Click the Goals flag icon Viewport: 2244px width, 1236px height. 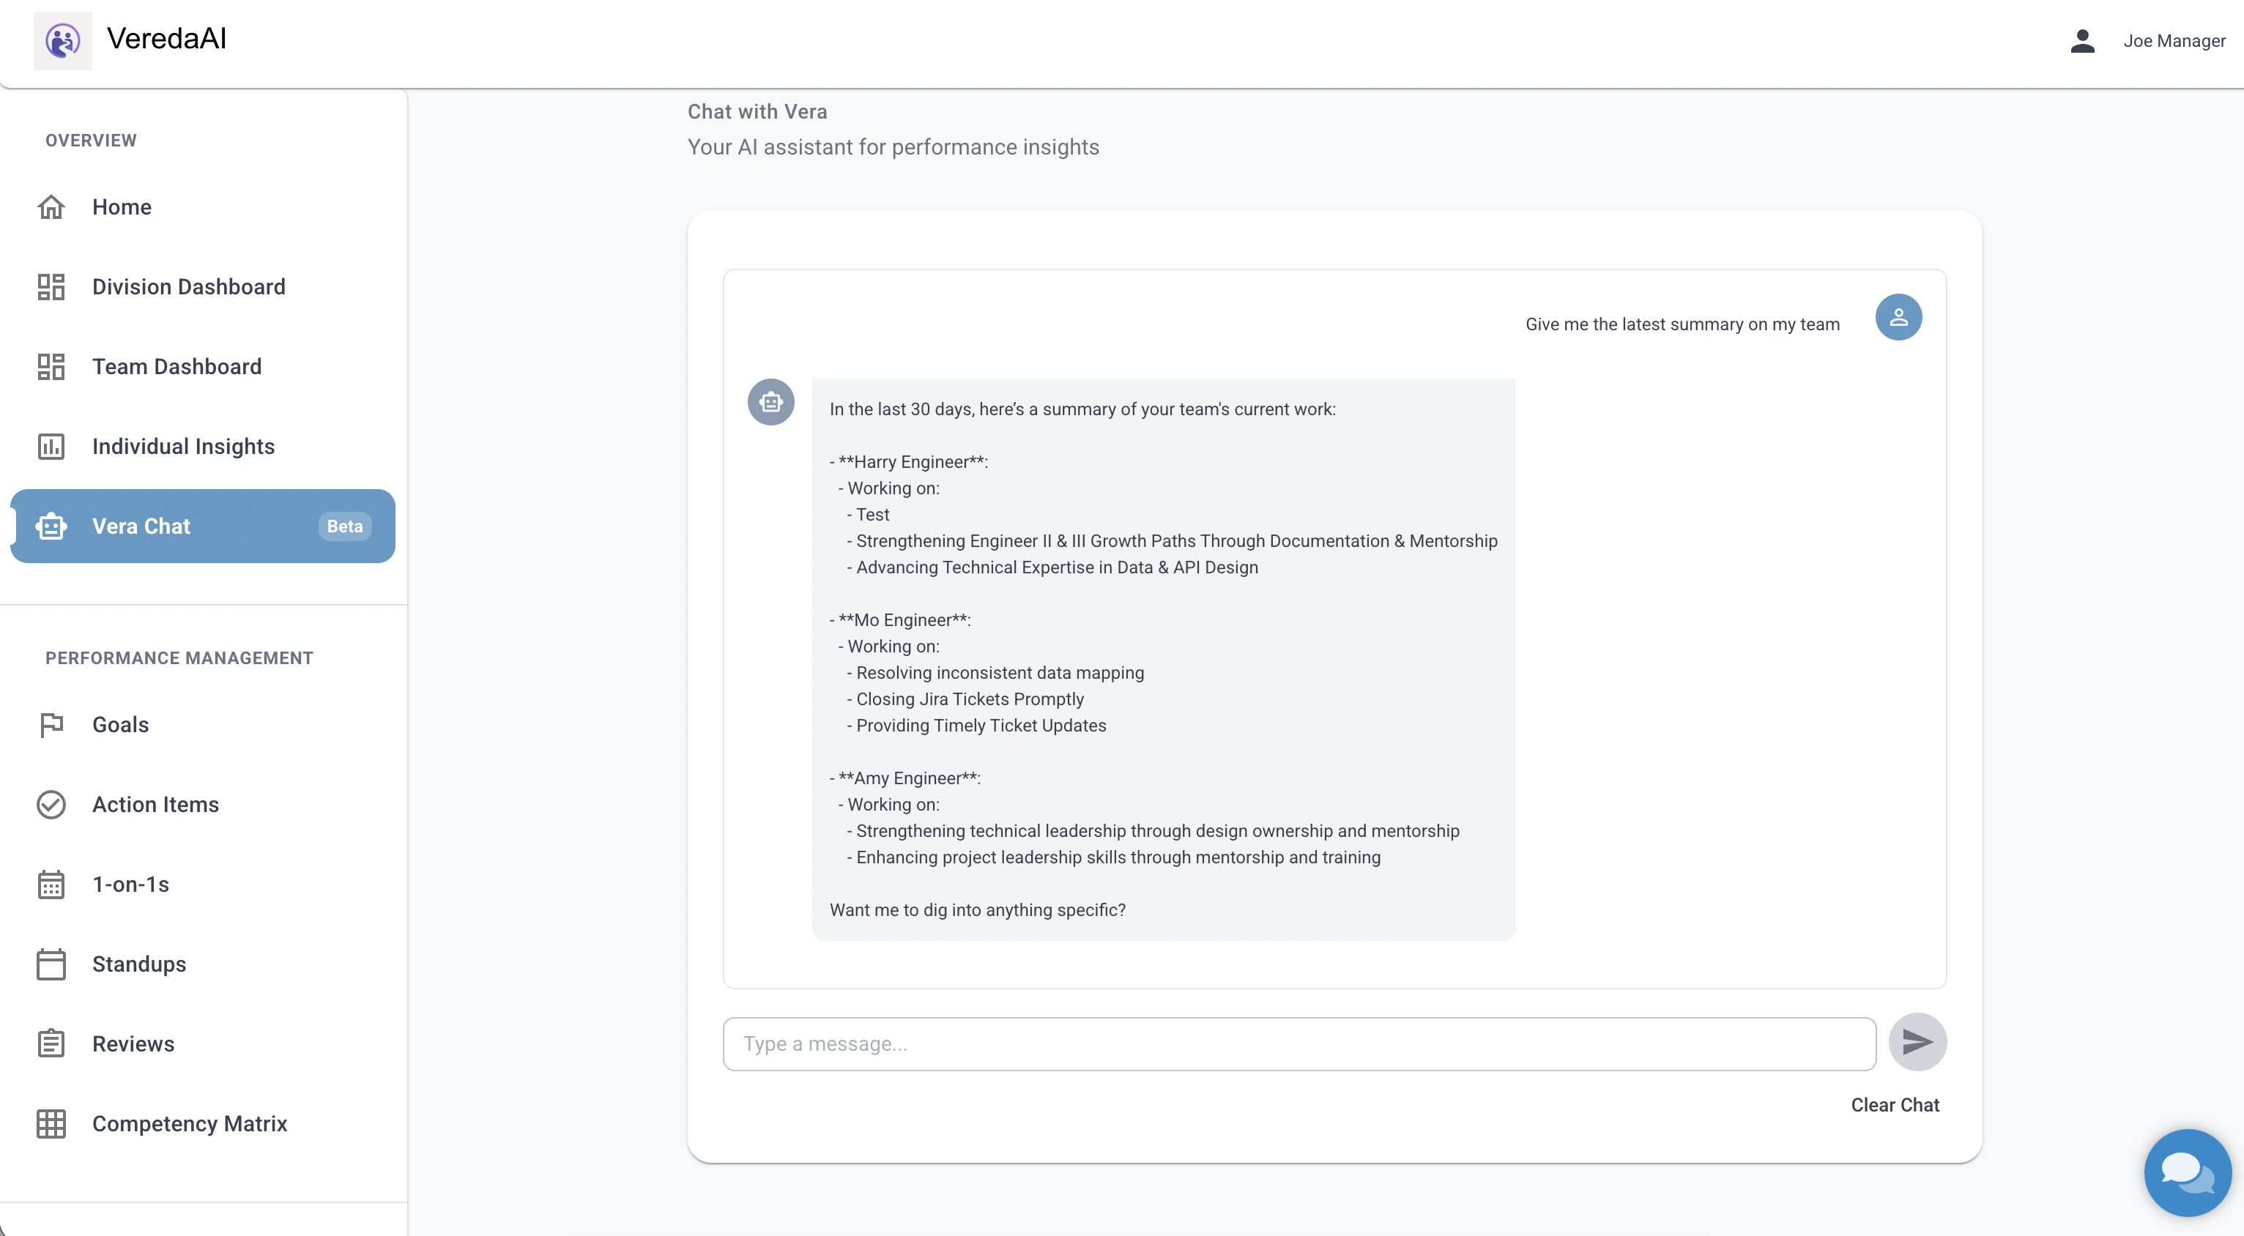[x=51, y=725]
